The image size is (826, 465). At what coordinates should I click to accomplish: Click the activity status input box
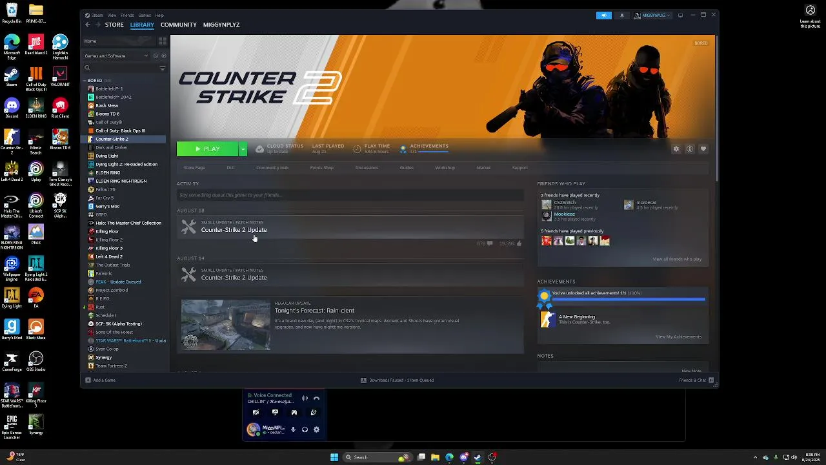[350, 195]
